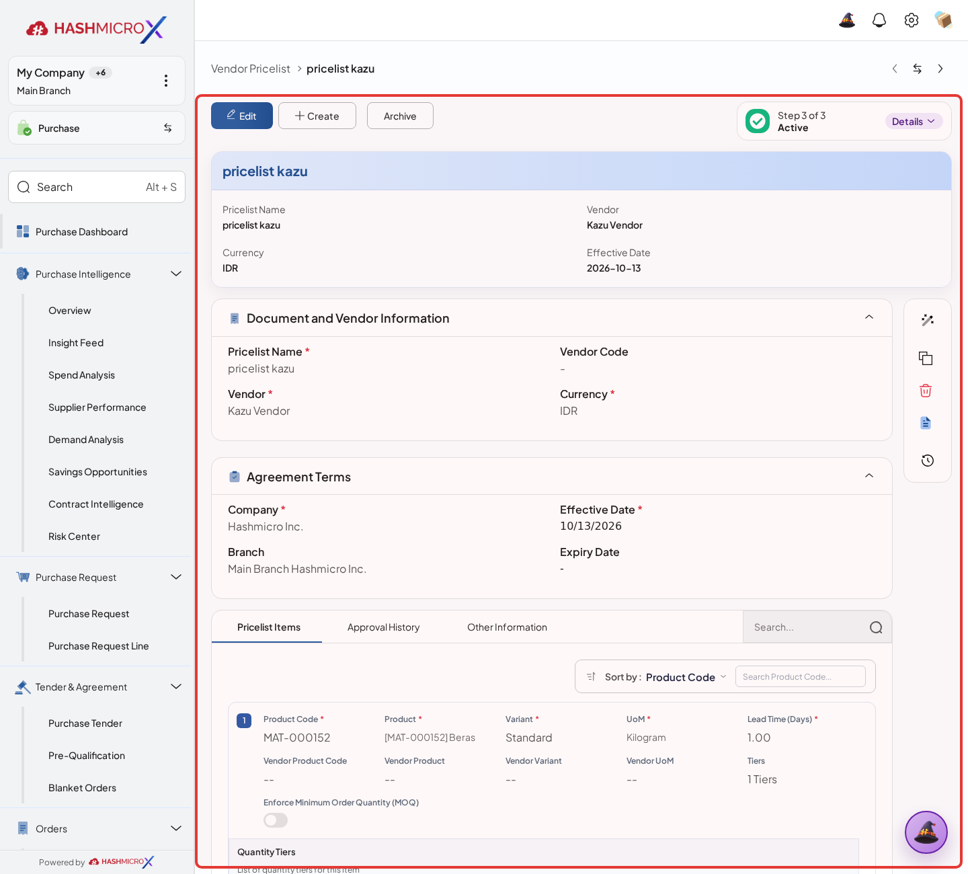The width and height of the screenshot is (968, 874).
Task: Click the red trash delete icon
Action: point(926,391)
